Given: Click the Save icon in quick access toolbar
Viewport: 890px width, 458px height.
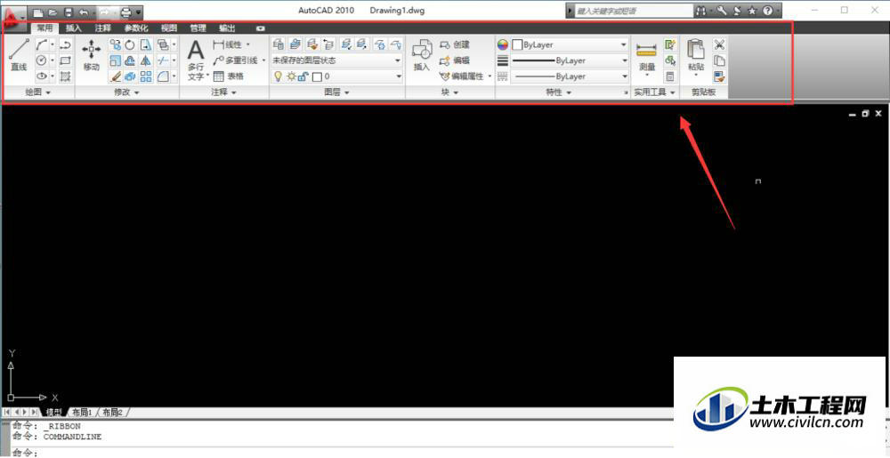Looking at the screenshot, I should (x=69, y=12).
